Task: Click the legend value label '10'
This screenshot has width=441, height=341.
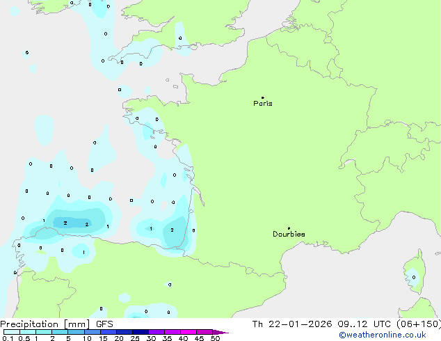Action: [x=87, y=338]
